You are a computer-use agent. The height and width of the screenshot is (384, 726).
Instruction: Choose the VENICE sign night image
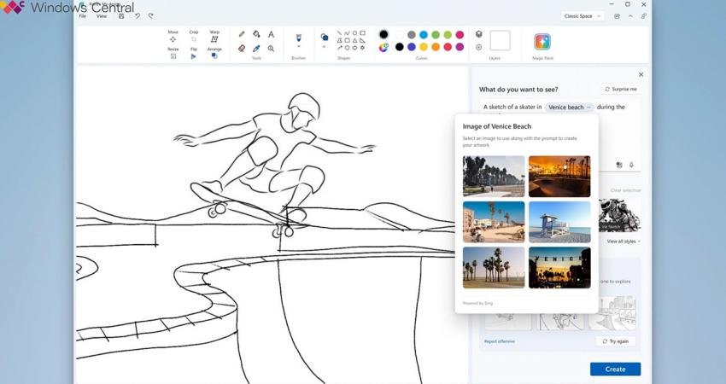pyautogui.click(x=559, y=268)
